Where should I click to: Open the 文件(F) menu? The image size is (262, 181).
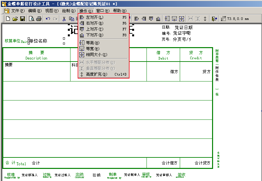(x=18, y=11)
